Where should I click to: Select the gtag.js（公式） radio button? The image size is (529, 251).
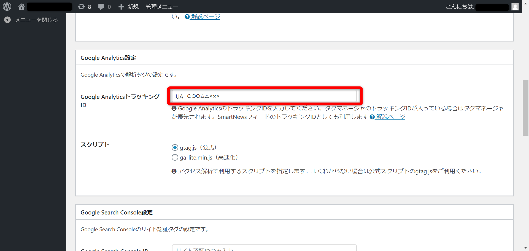coord(175,147)
